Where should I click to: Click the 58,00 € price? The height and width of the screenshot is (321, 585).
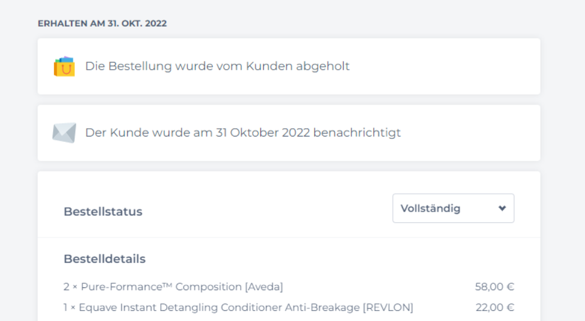pos(494,287)
